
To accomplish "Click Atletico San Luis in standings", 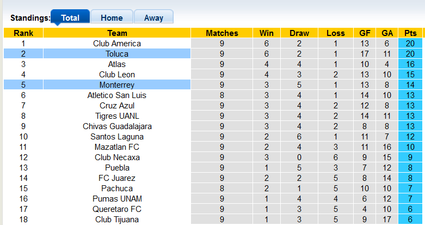I will [x=117, y=95].
